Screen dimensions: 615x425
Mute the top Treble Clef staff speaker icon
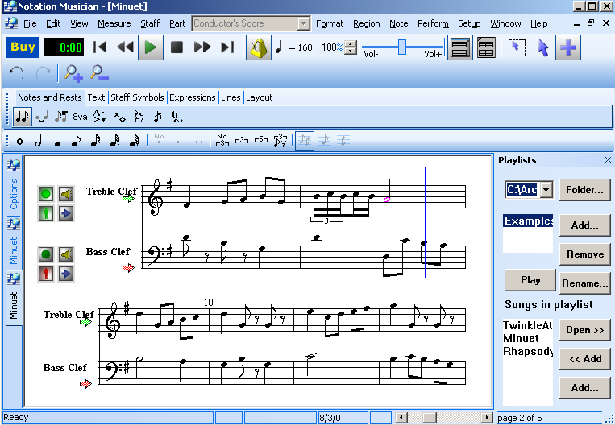66,194
